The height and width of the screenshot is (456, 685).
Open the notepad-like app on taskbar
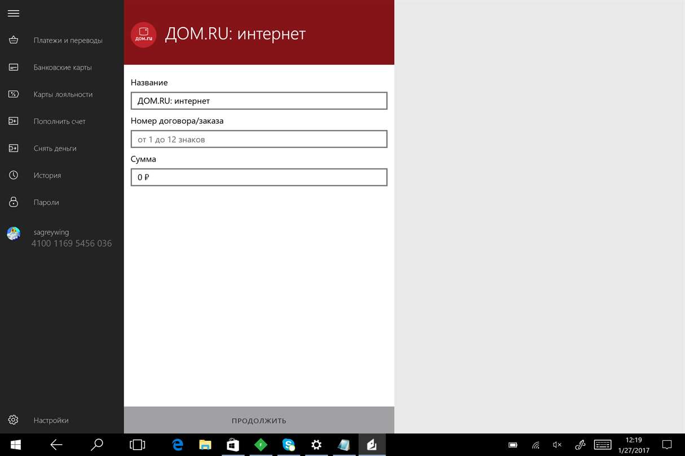click(344, 445)
